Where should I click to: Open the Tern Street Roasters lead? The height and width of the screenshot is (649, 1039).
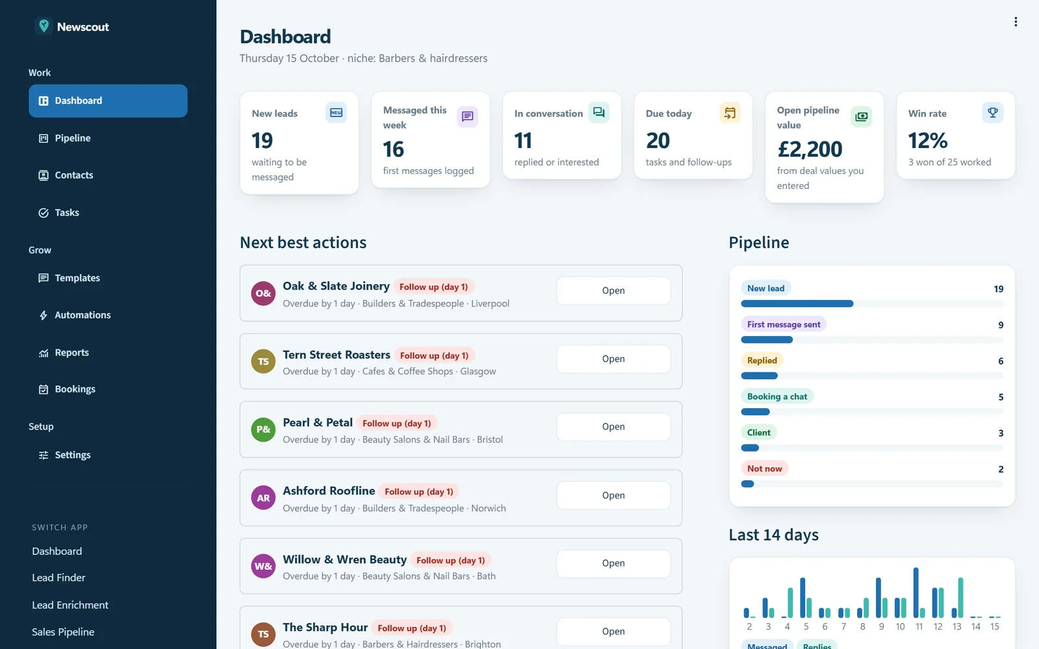pos(613,359)
